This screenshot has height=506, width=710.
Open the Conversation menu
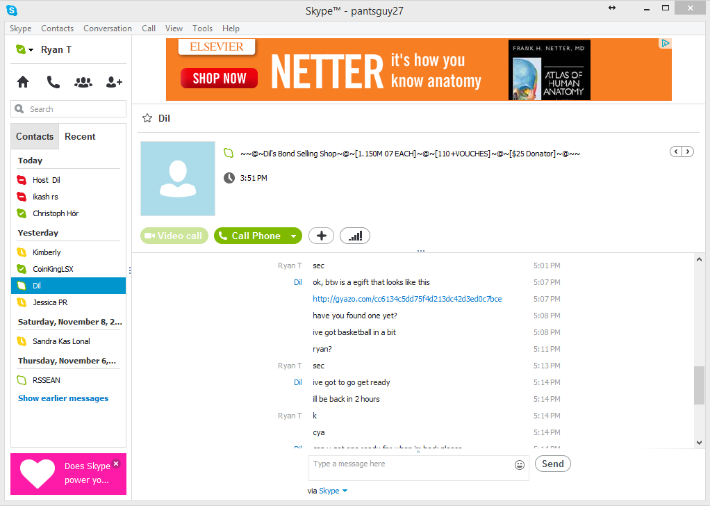[x=107, y=28]
